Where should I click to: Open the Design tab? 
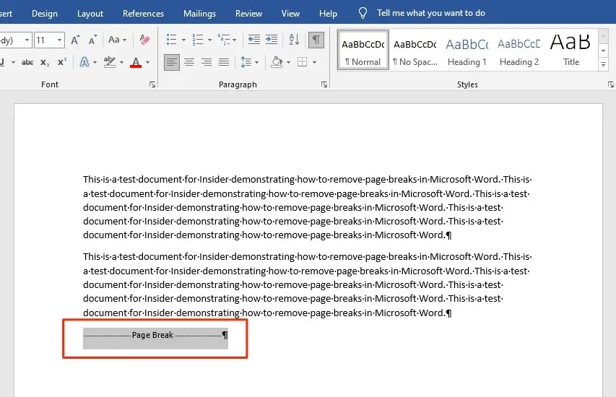[44, 14]
